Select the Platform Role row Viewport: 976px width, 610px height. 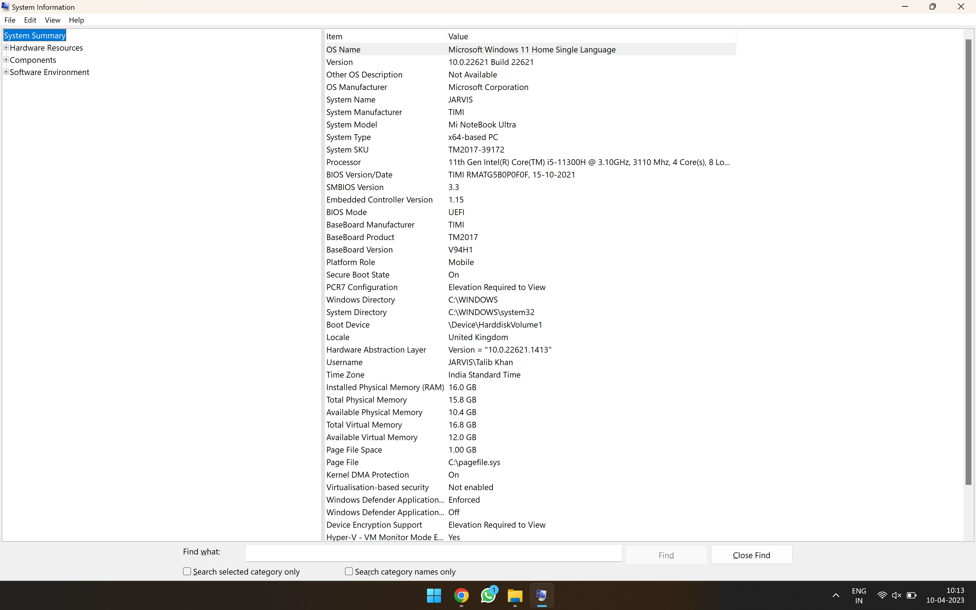(530, 262)
